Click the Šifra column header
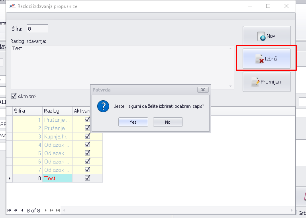Image resolution: width=306 pixels, height=218 pixels. tap(27, 111)
